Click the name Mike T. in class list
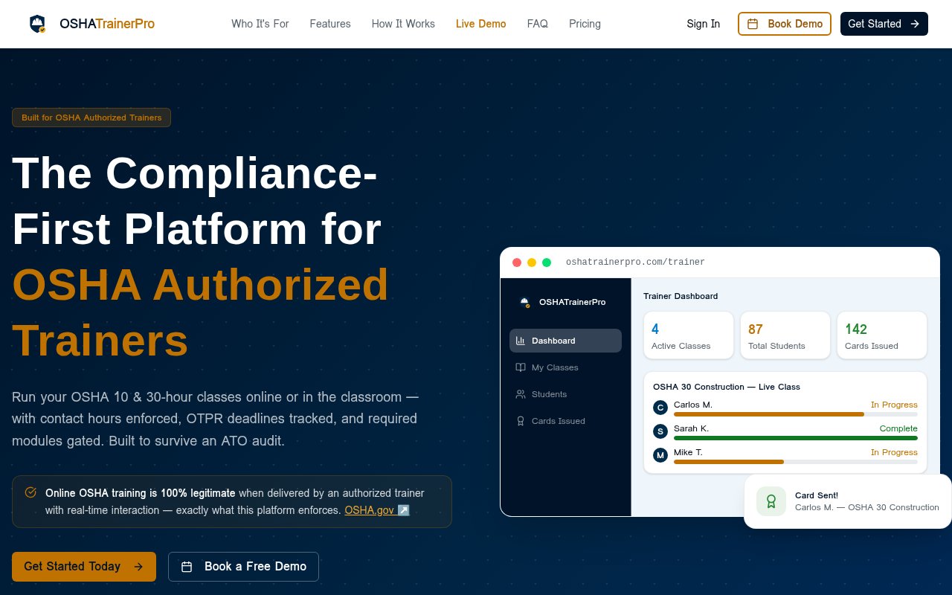Viewport: 952px width, 595px height. (688, 452)
